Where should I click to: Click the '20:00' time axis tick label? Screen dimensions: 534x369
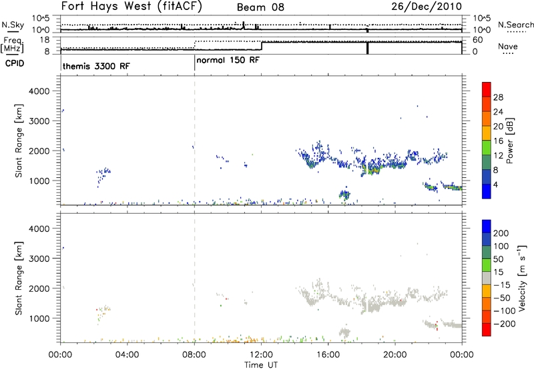(395, 355)
